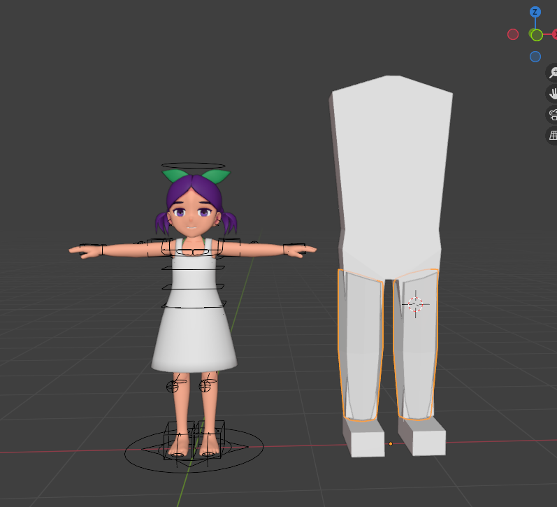
Task: Toggle perspective/orthographic grid icon
Action: pyautogui.click(x=552, y=136)
